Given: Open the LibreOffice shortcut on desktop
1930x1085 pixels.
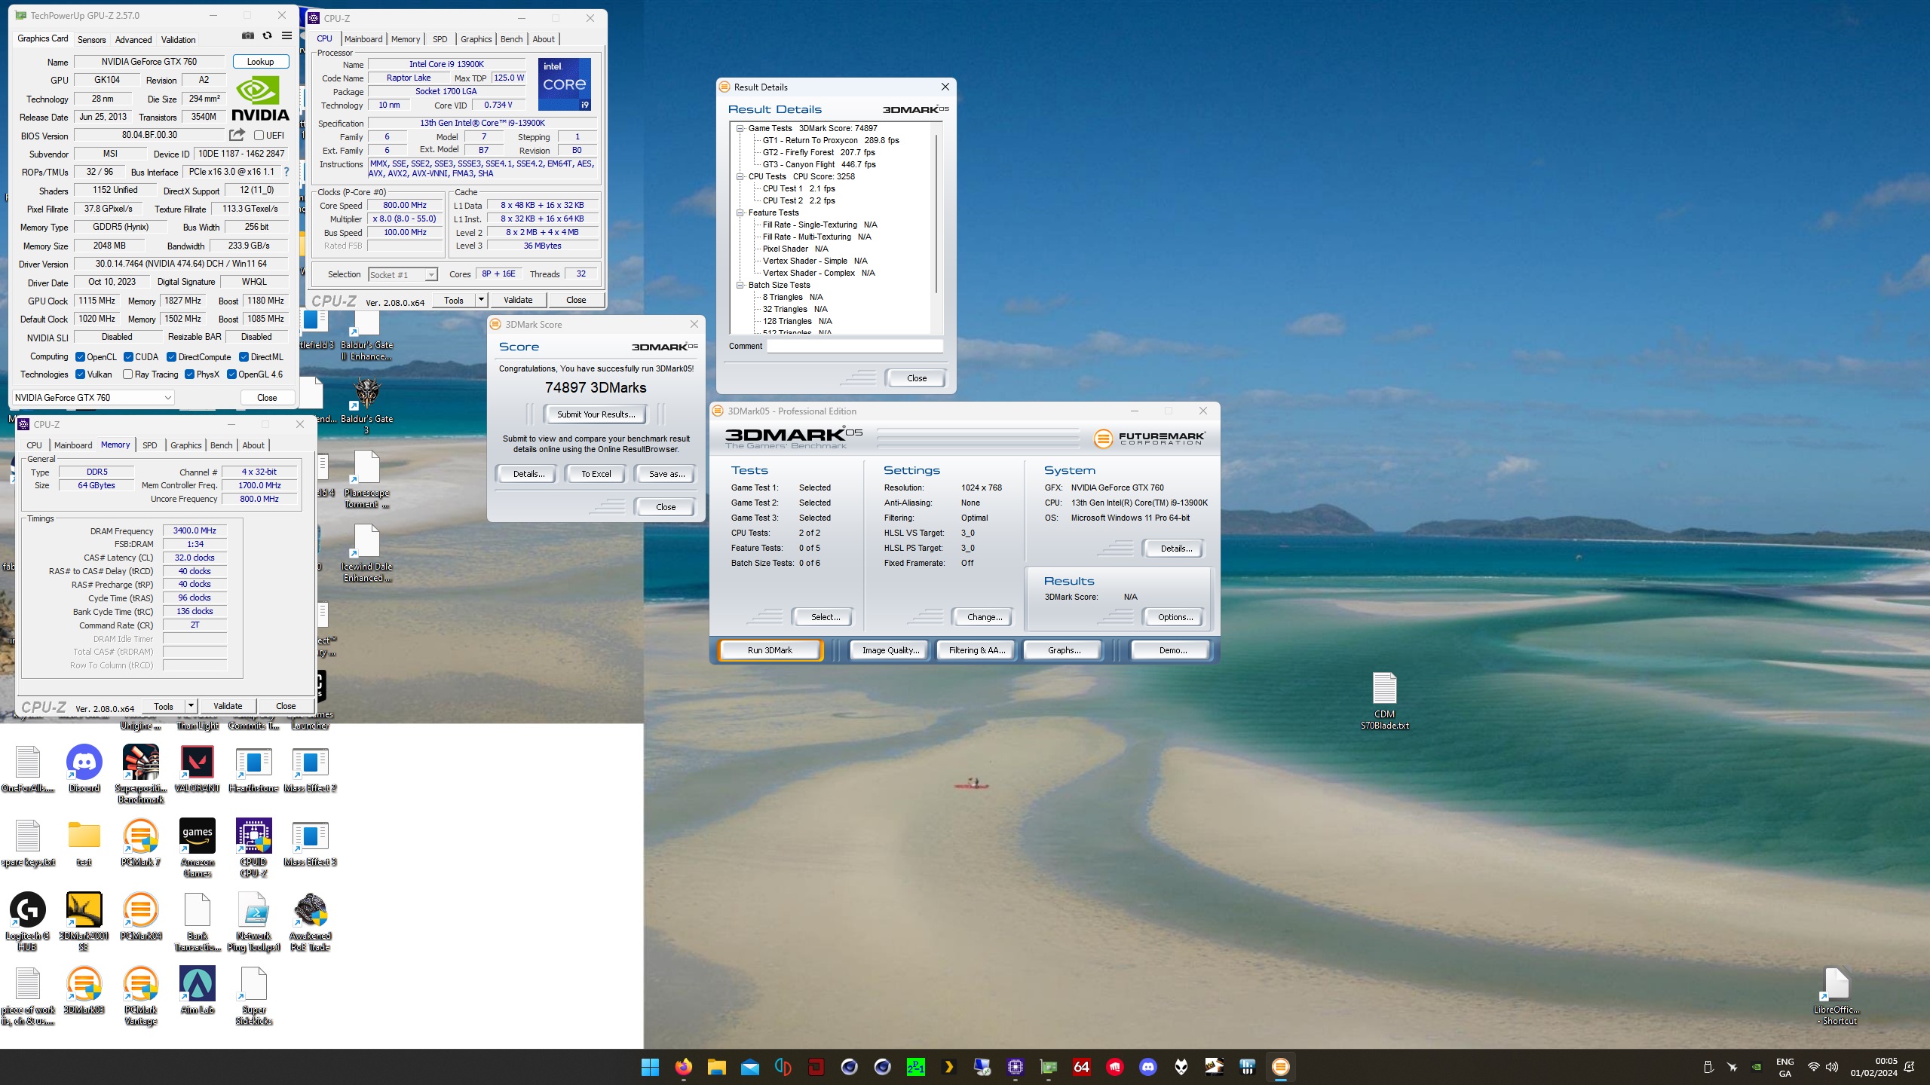Looking at the screenshot, I should [x=1837, y=996].
